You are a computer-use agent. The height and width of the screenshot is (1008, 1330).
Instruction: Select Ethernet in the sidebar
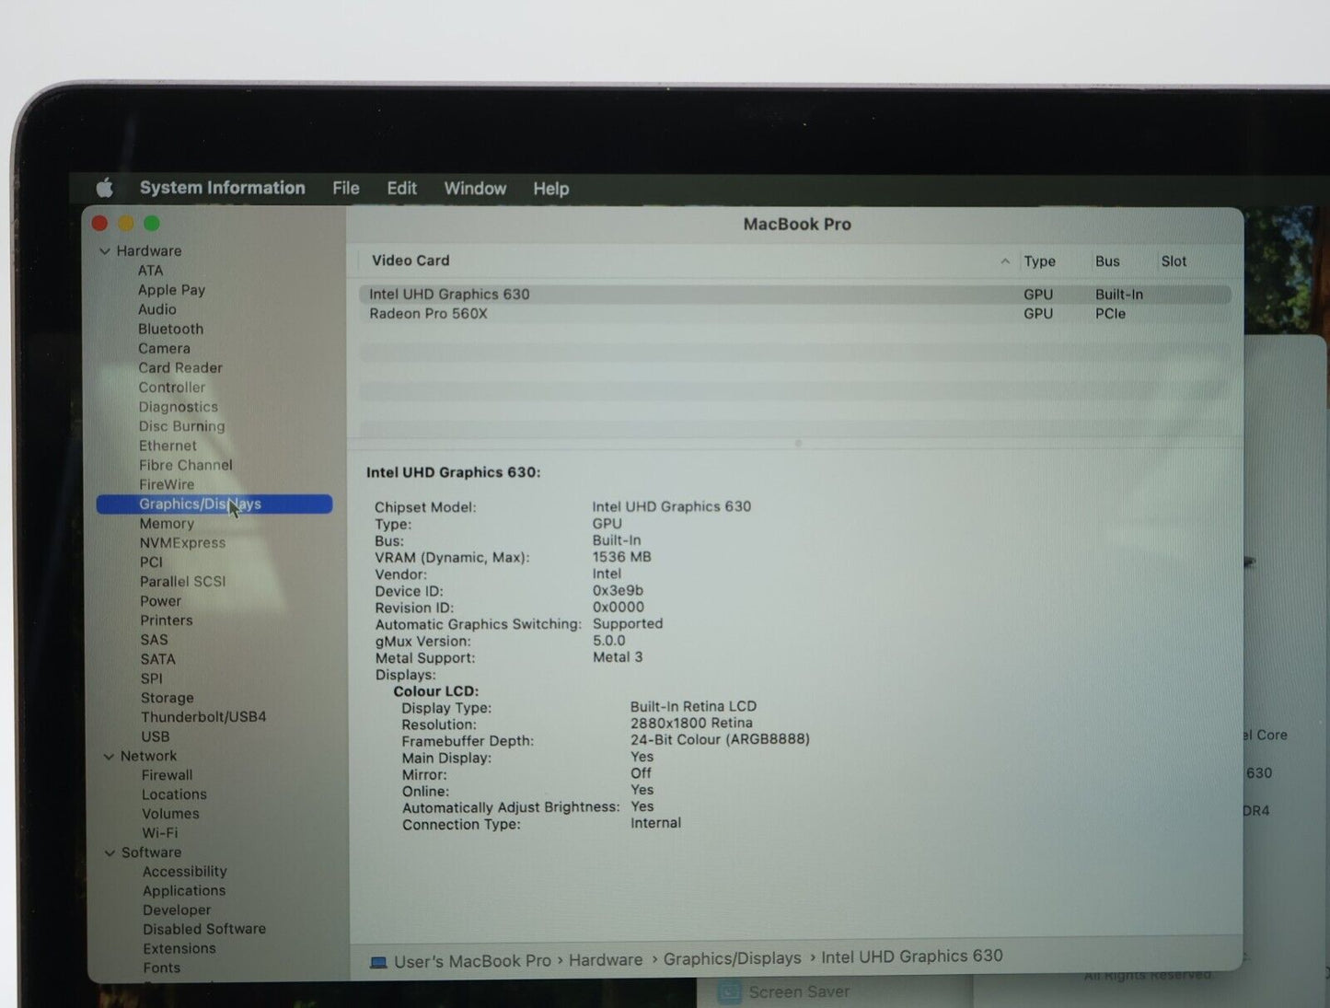168,446
